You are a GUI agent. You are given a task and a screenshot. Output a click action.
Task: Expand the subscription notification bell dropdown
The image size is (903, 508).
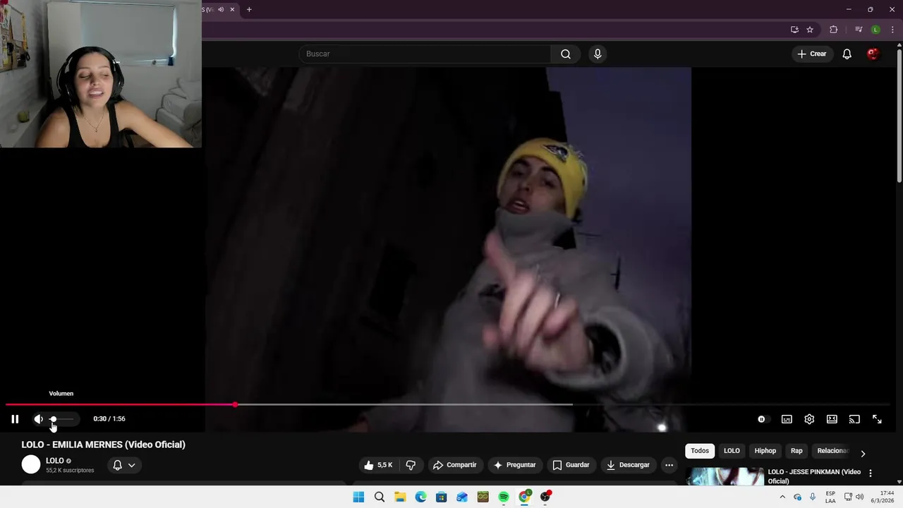124,465
